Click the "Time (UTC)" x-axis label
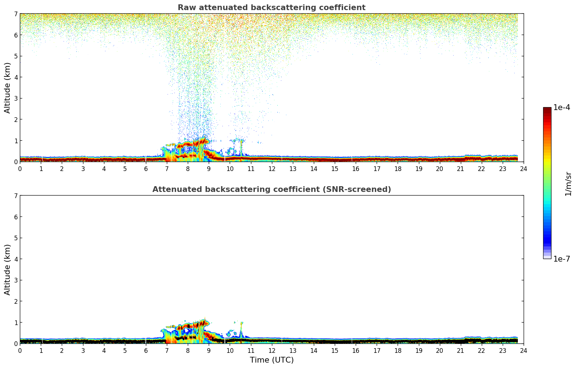 pos(272,360)
